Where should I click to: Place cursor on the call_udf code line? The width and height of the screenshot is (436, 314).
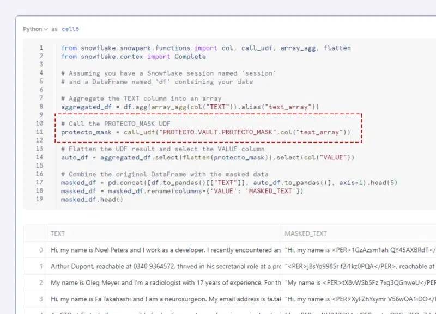coord(205,132)
